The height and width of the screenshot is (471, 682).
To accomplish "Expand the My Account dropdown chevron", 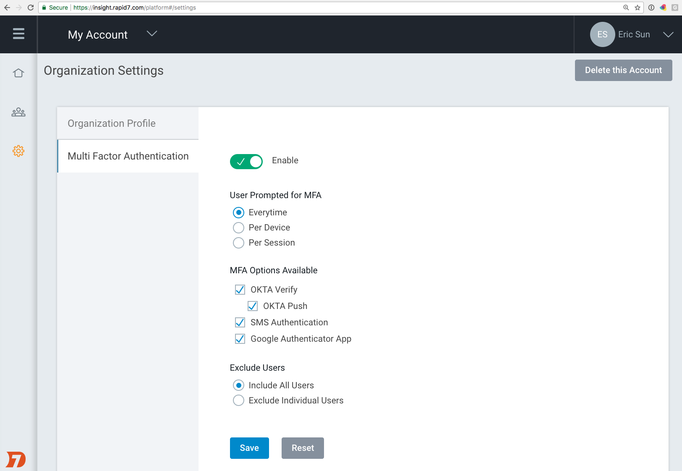I will pos(152,34).
